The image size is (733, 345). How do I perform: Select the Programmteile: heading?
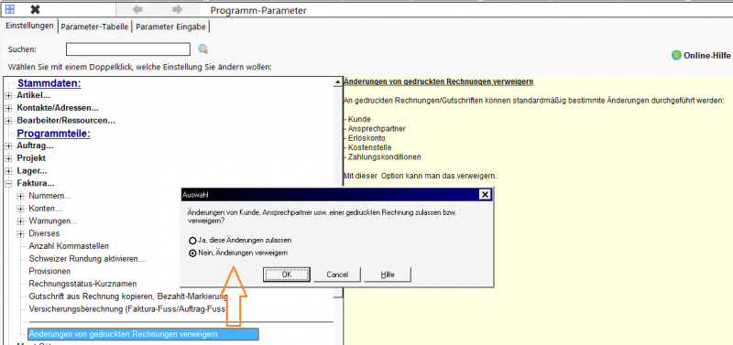53,134
